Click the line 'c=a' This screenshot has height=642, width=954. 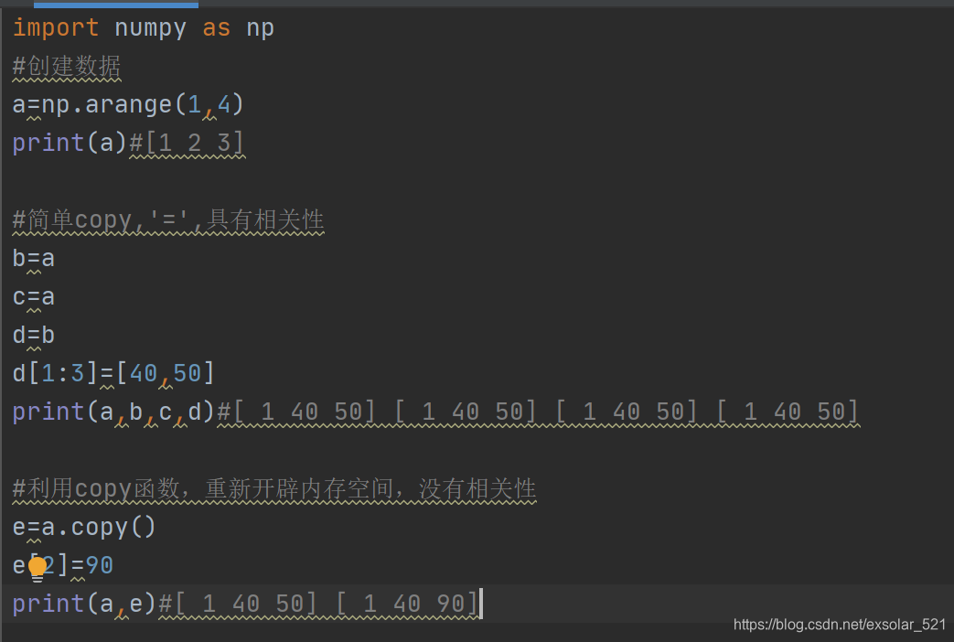pyautogui.click(x=34, y=297)
